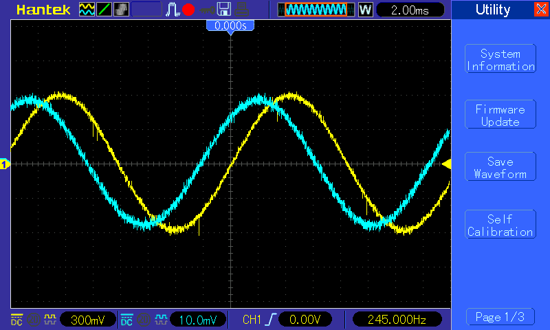Click the yellow channel 1 ground marker
The width and height of the screenshot is (550, 330).
[5, 164]
